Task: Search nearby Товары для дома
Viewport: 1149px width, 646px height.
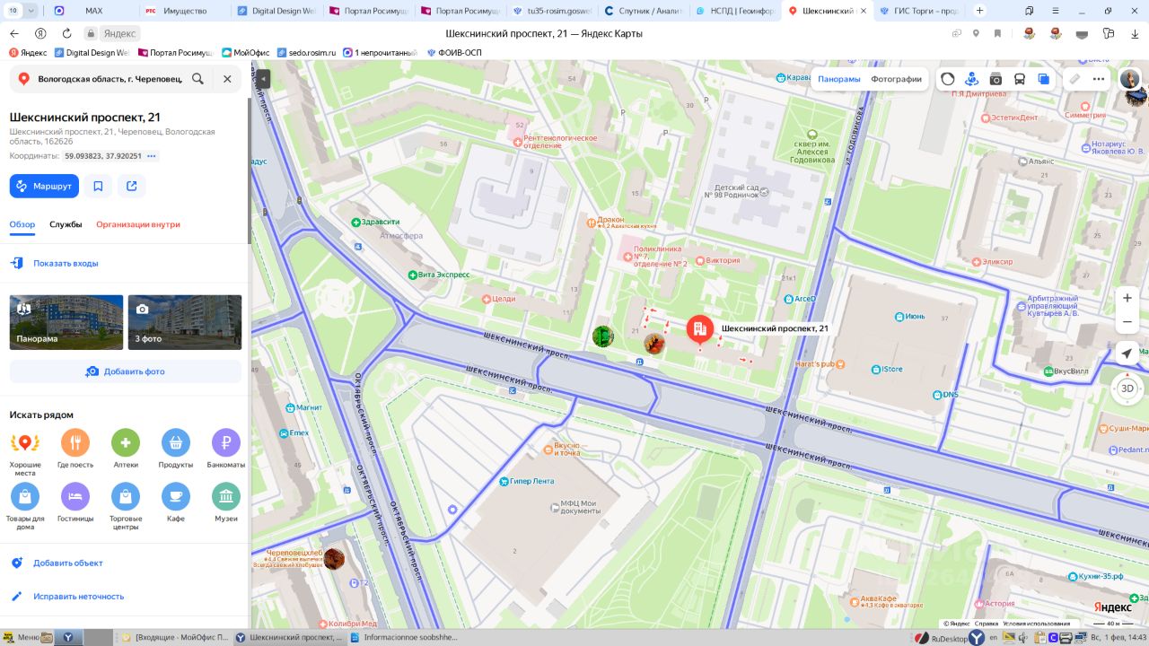Action: pos(25,505)
